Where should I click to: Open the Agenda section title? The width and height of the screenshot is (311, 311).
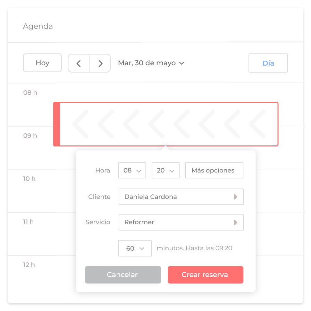38,26
